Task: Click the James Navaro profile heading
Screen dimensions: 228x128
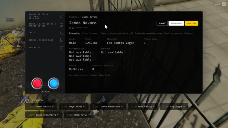Action: [83, 23]
